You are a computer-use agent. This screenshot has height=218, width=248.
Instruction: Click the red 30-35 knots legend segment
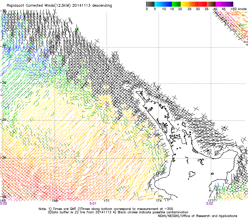pyautogui.click(x=202, y=4)
